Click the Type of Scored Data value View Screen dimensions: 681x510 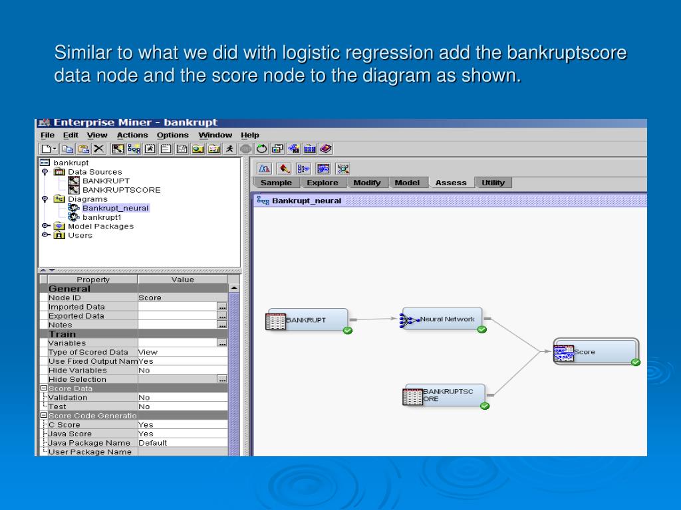point(182,352)
